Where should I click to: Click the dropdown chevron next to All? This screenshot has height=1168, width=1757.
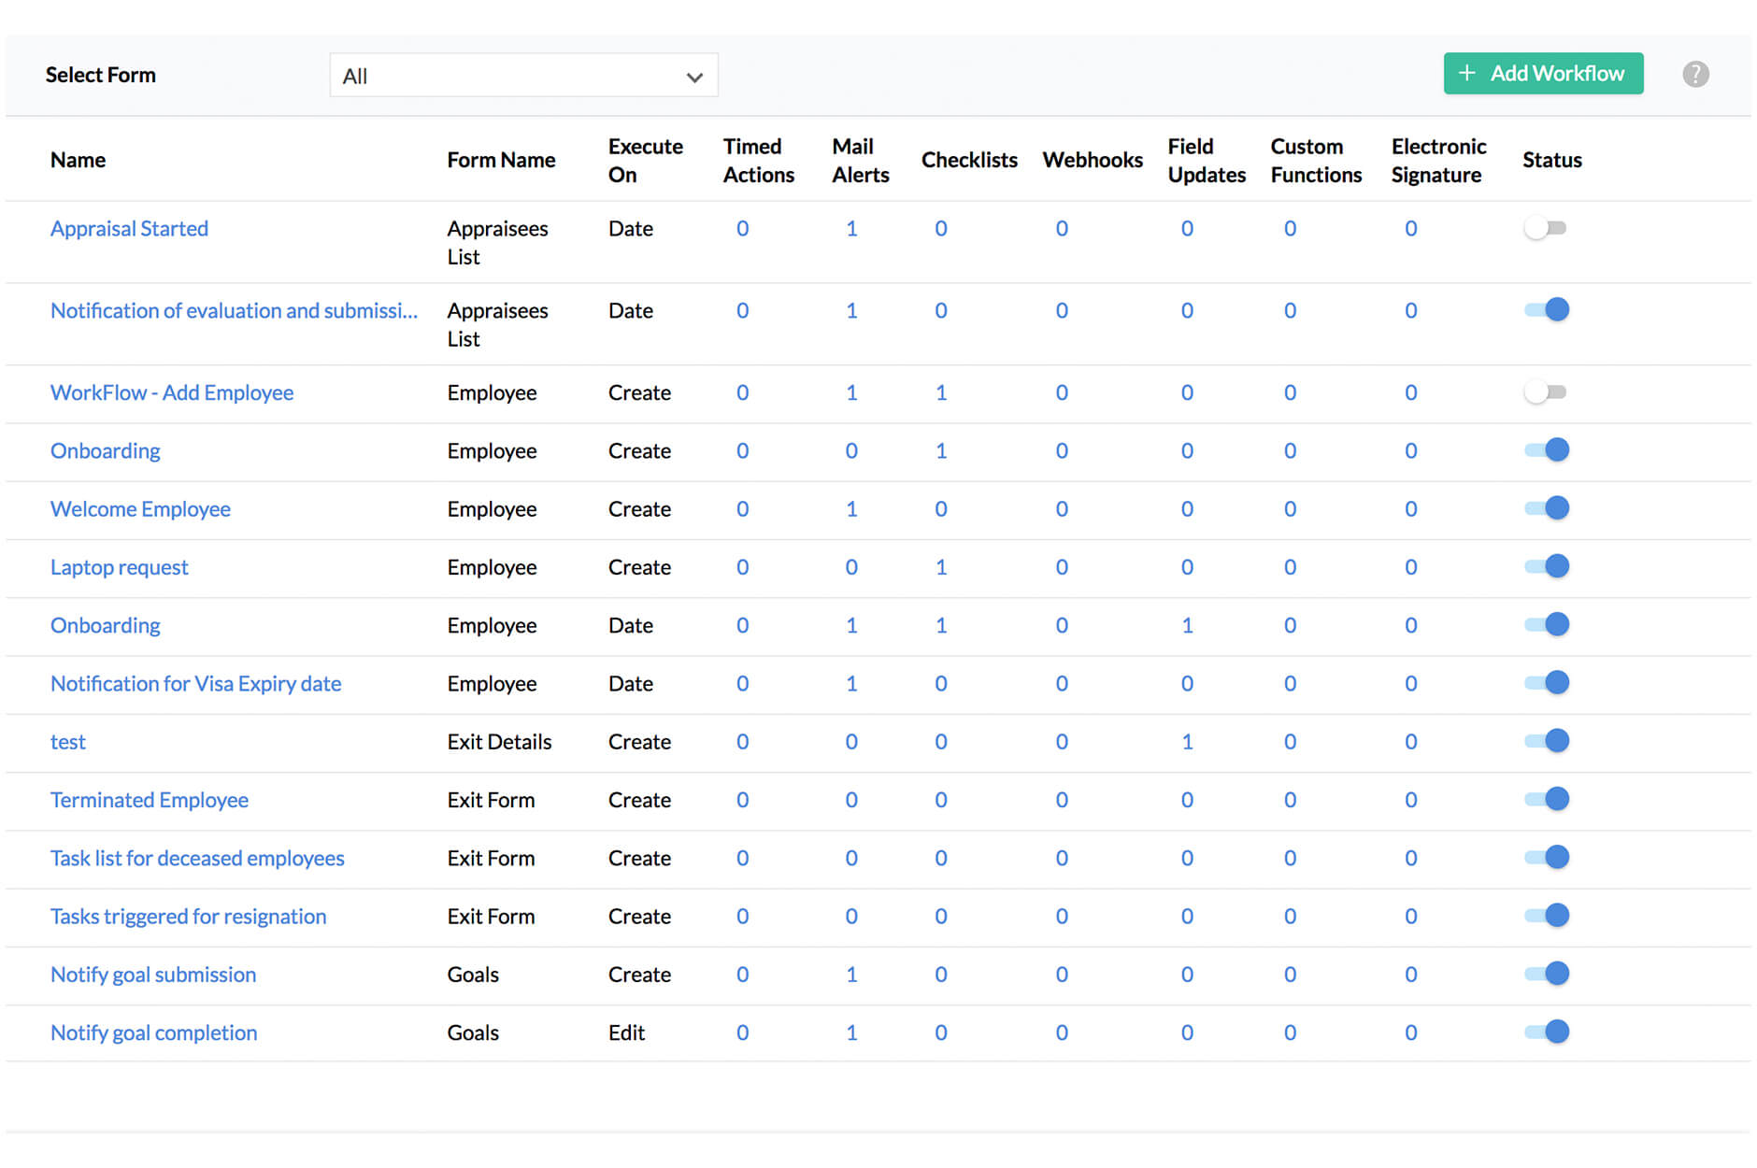point(693,76)
